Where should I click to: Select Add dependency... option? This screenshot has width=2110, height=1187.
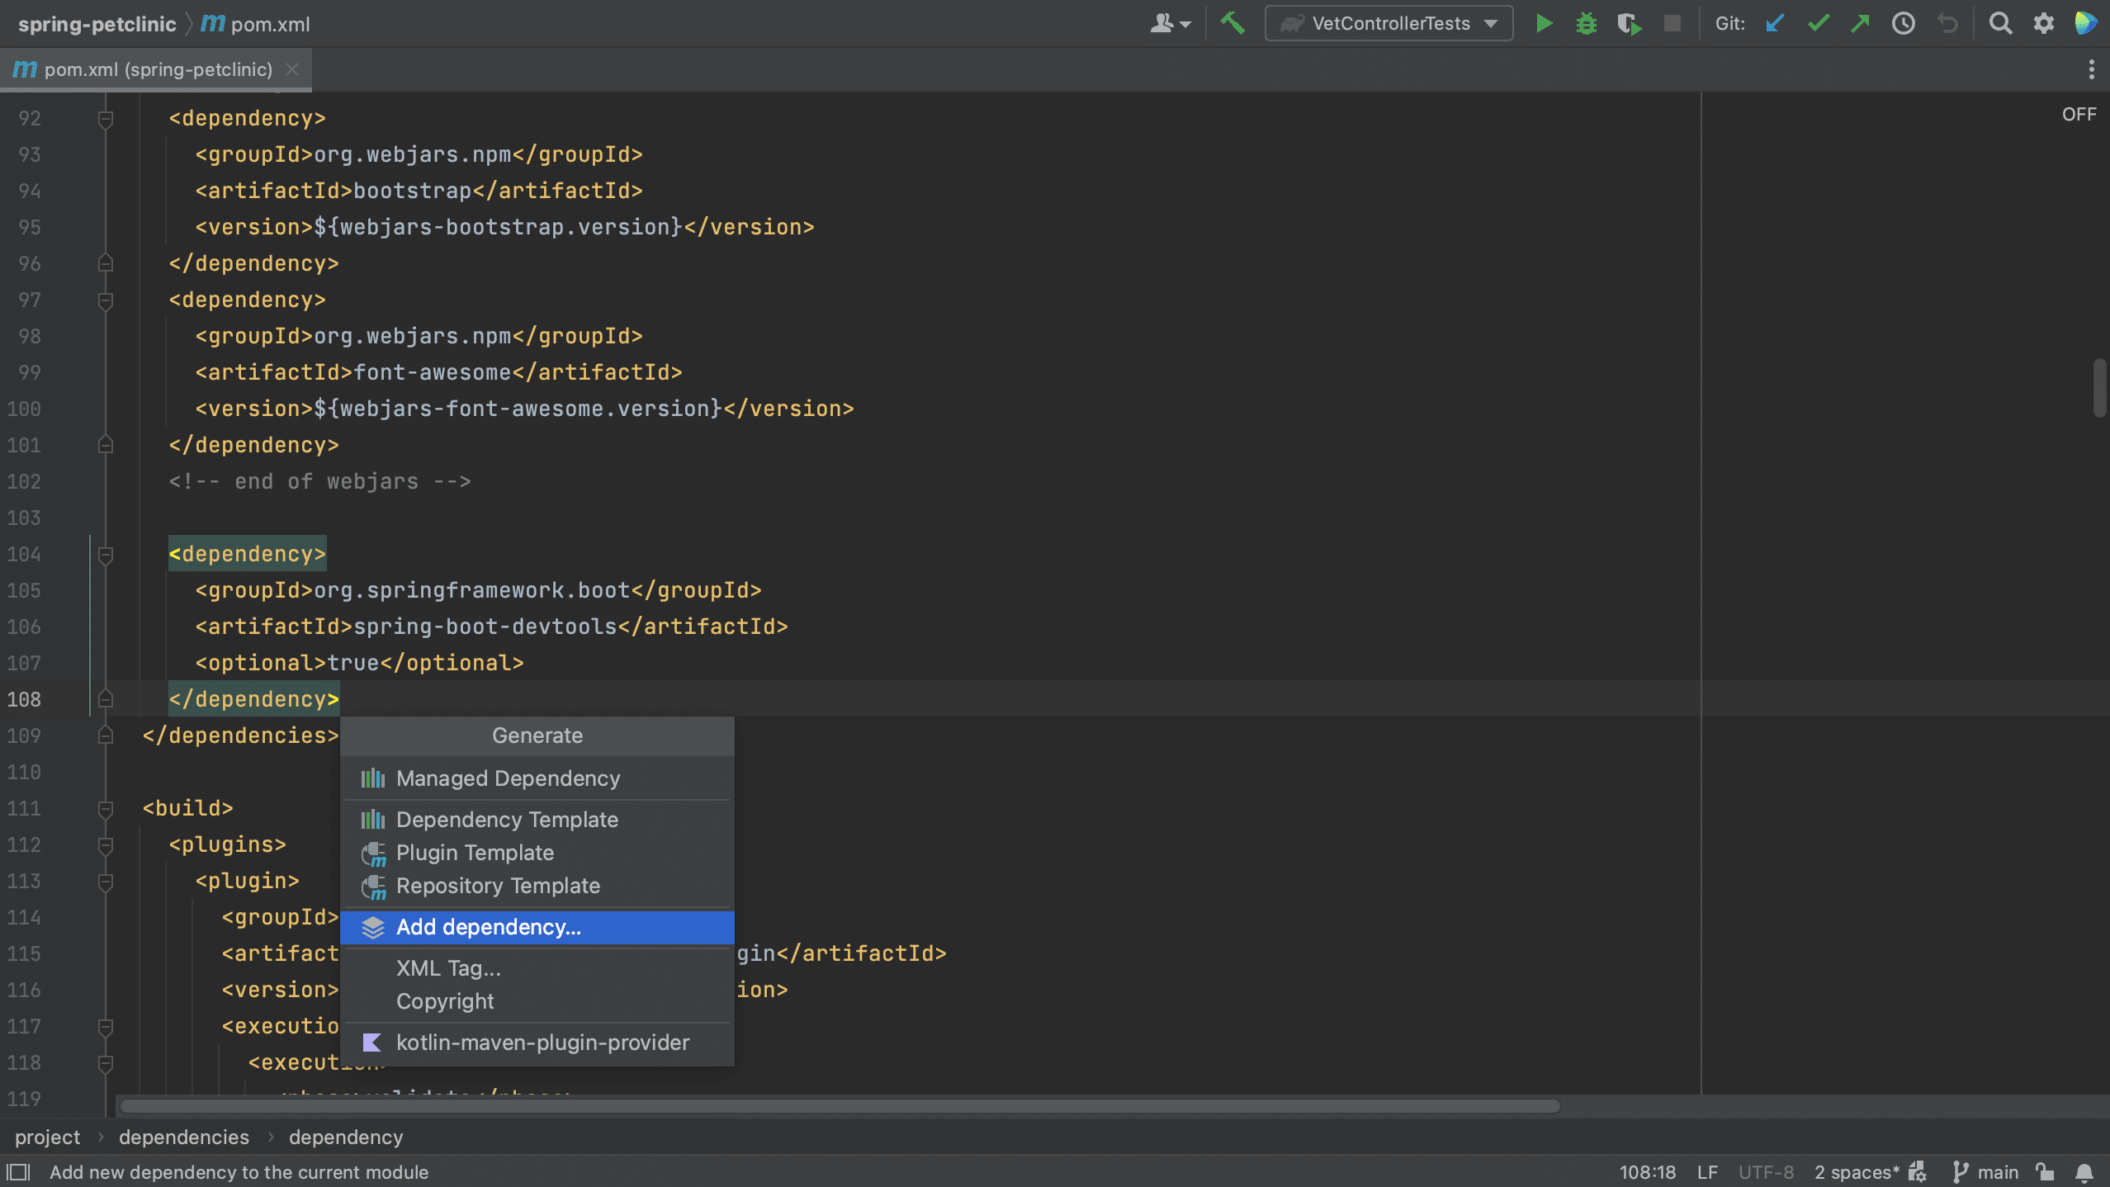[x=537, y=927]
